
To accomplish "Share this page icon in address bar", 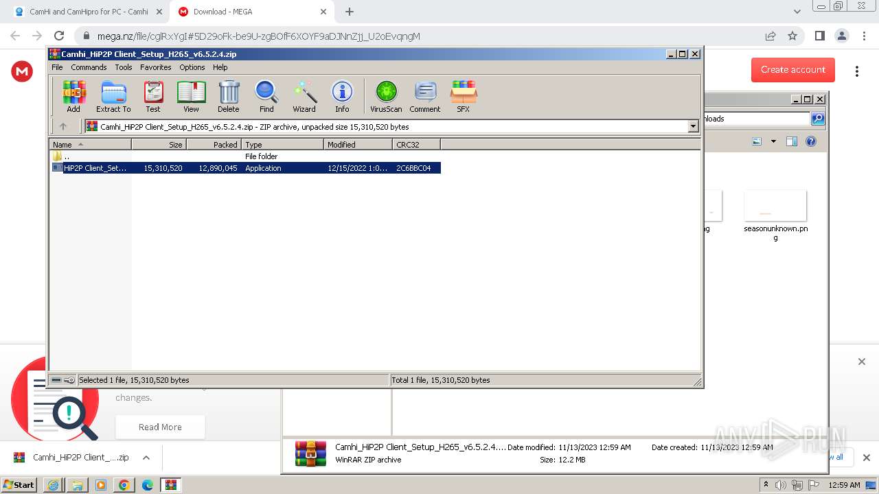I will pyautogui.click(x=770, y=36).
